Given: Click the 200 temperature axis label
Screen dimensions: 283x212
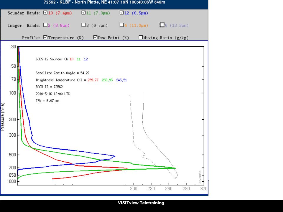Looking at the screenshot, I should (134, 189).
